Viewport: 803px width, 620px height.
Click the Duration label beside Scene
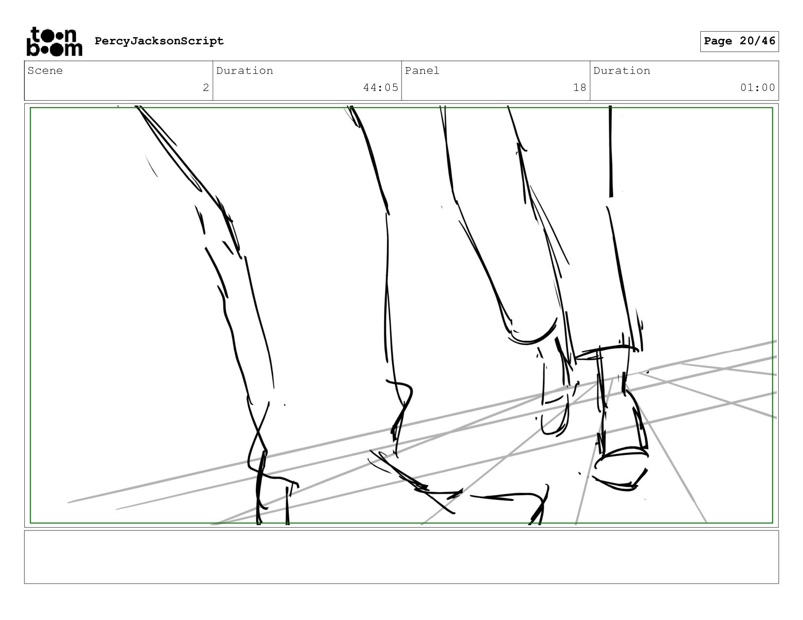(244, 71)
